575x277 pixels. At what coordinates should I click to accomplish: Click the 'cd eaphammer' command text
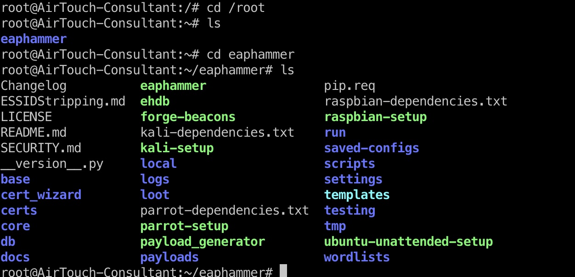(250, 55)
